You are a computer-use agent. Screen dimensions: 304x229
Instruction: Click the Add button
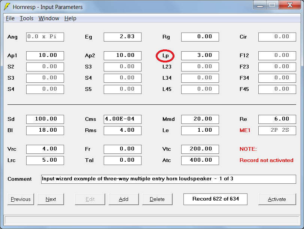[124, 199]
